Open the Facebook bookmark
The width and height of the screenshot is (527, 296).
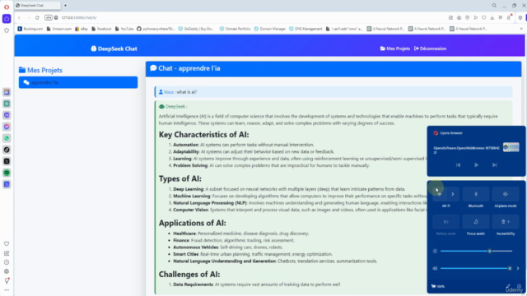coord(101,29)
